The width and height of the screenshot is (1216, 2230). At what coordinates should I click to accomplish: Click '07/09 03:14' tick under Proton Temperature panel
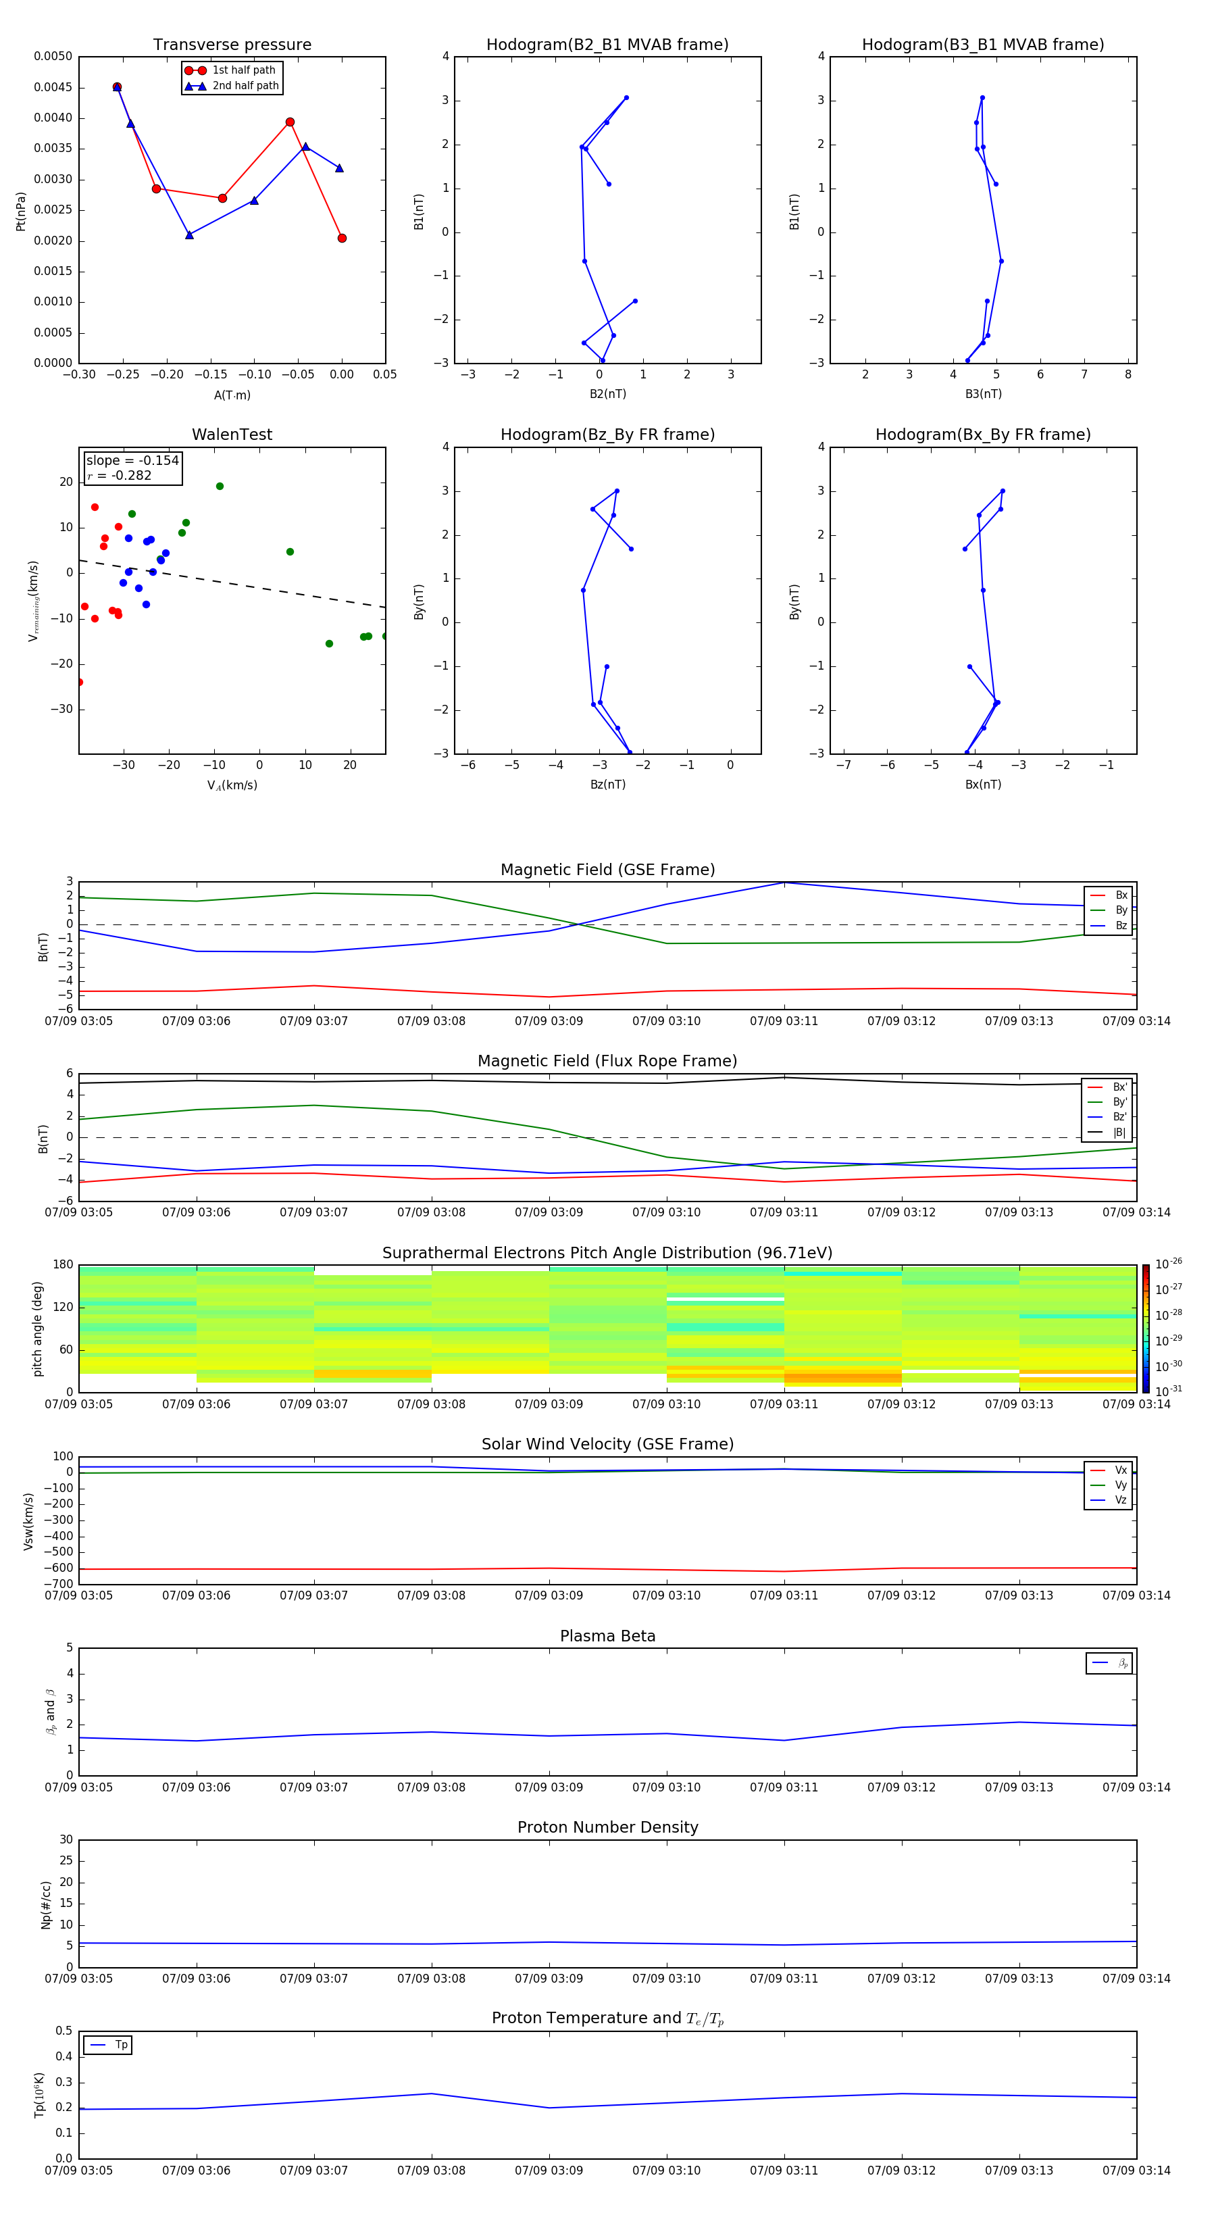[1136, 2171]
